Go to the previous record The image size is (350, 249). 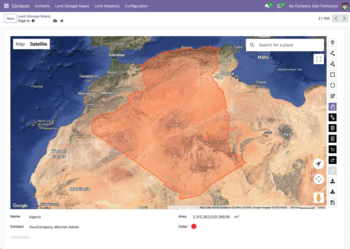tap(336, 18)
